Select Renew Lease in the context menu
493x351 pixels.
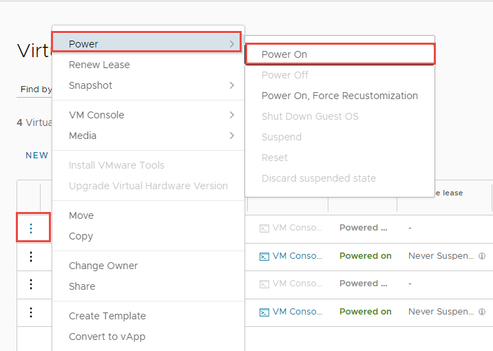[x=99, y=65]
